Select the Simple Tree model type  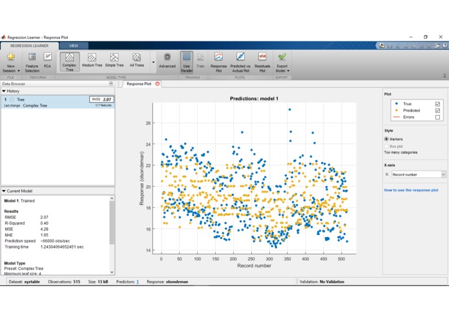click(x=114, y=60)
